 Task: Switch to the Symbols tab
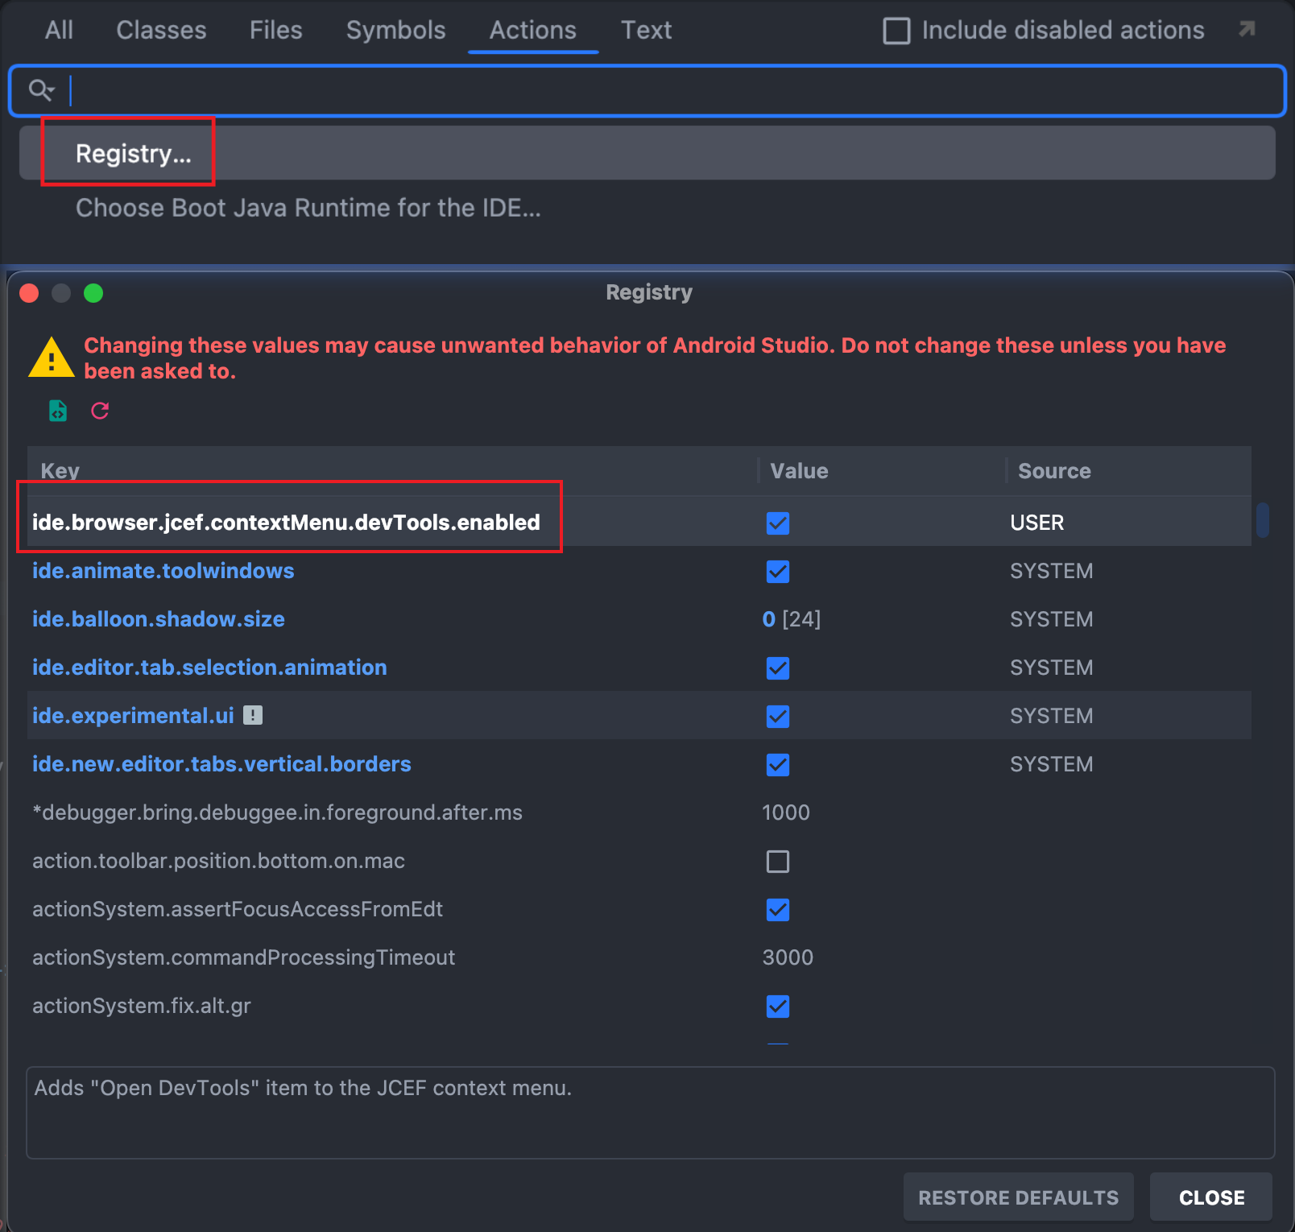(x=395, y=31)
